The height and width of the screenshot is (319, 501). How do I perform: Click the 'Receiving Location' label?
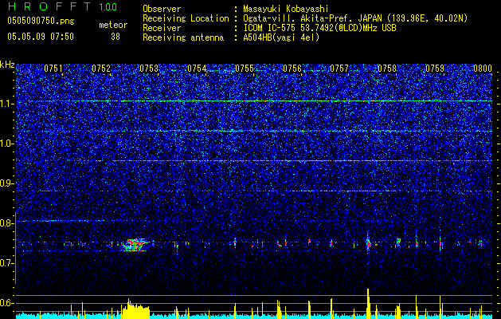186,18
